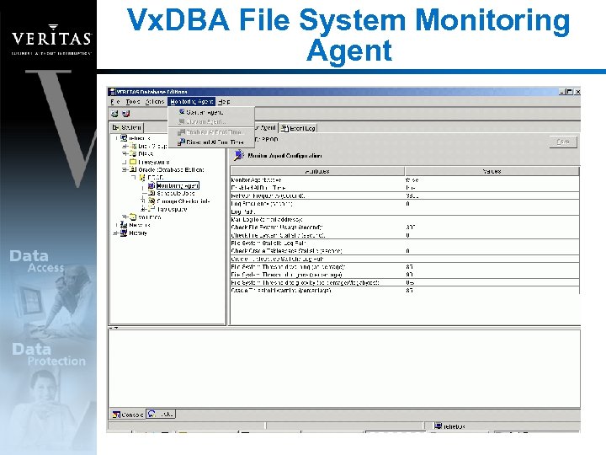Click the Event Log tab icon

(x=284, y=128)
